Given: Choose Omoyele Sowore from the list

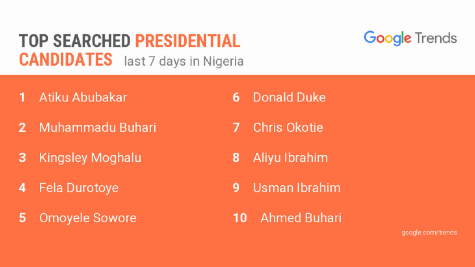Looking at the screenshot, I should tap(88, 218).
